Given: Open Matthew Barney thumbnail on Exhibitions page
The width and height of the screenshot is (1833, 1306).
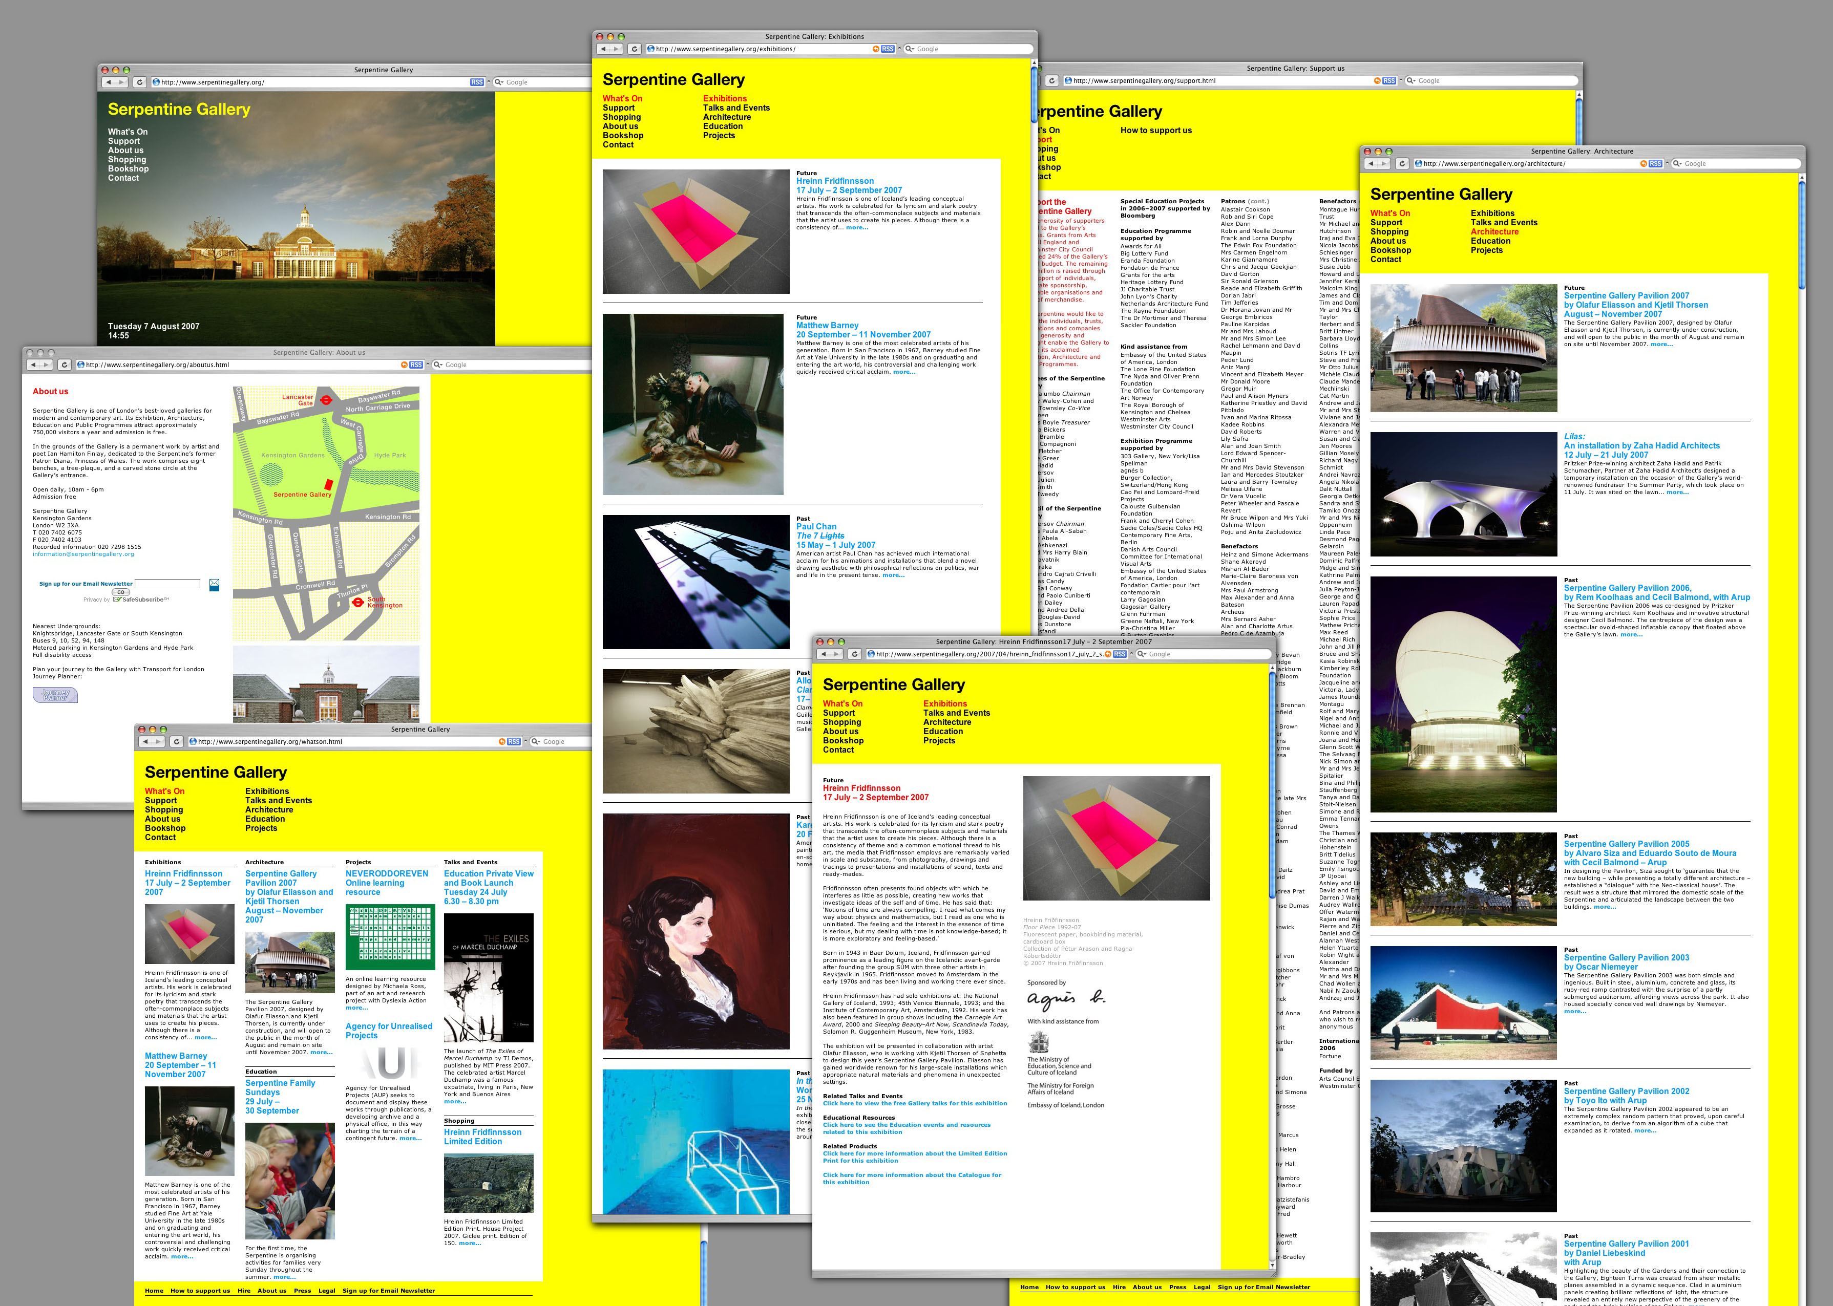Looking at the screenshot, I should (x=692, y=404).
